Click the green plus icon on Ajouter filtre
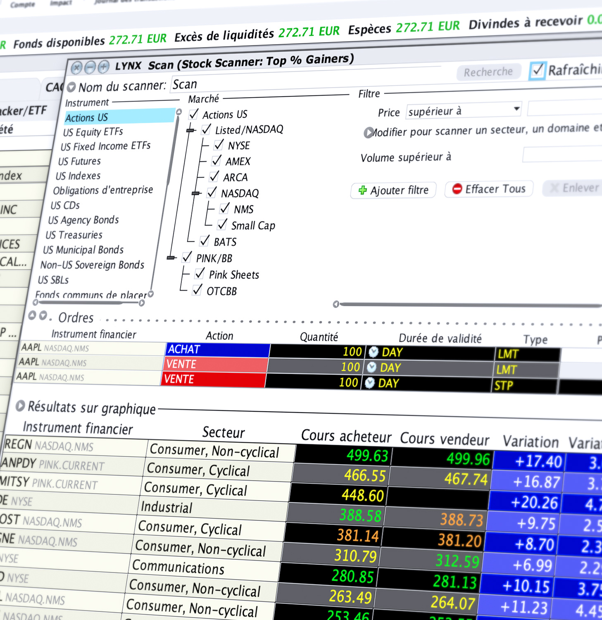602x620 pixels. click(x=362, y=191)
